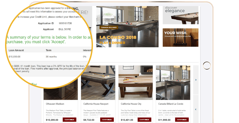Click the Canada Billiard tag label

(x=109, y=28)
